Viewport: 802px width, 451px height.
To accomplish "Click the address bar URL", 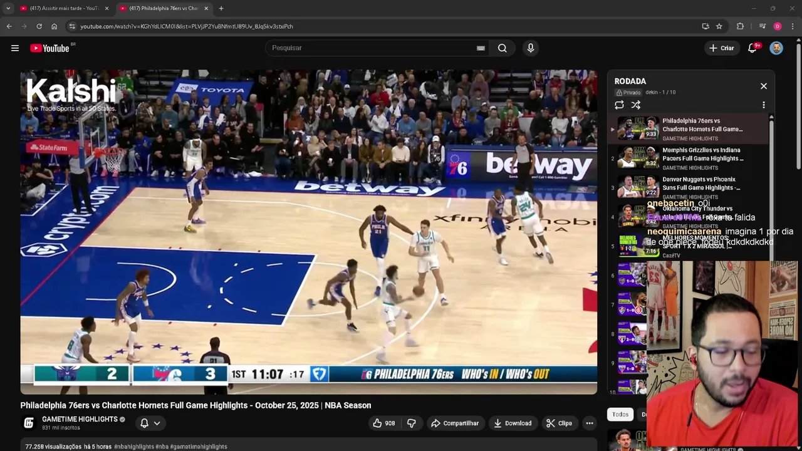I will click(x=187, y=26).
